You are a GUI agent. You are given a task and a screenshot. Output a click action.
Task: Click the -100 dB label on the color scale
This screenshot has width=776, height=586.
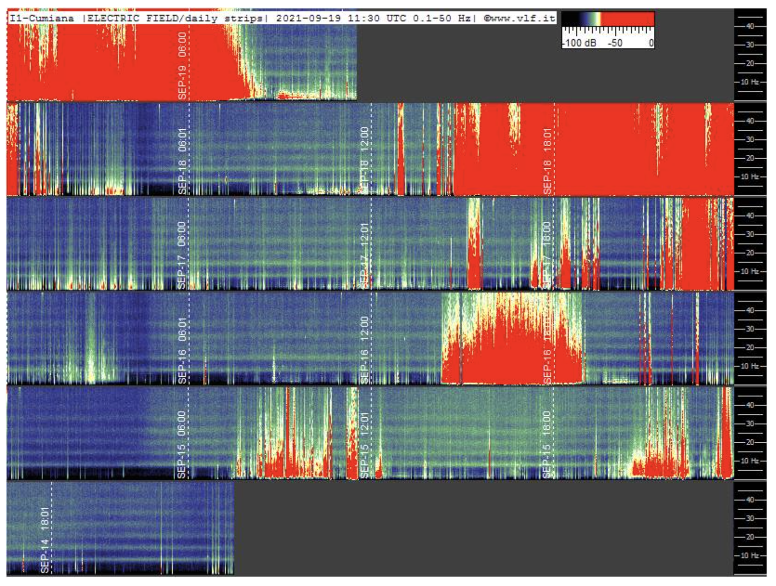pos(580,43)
